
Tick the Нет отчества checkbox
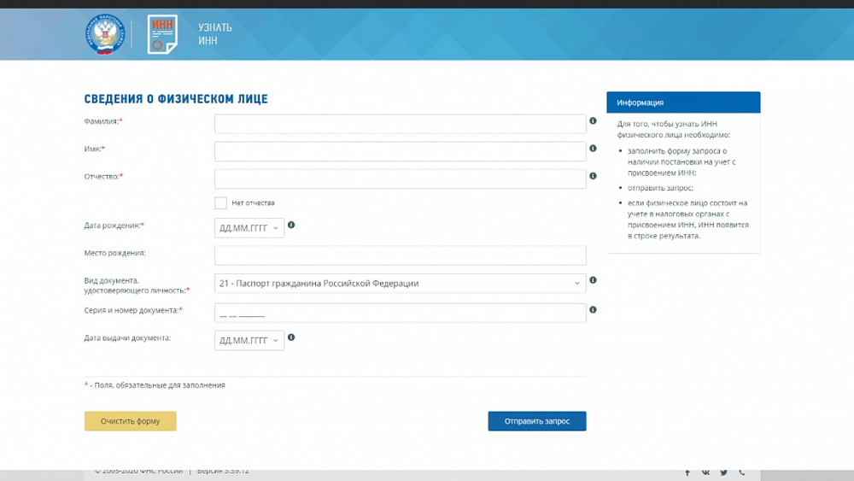tap(220, 202)
